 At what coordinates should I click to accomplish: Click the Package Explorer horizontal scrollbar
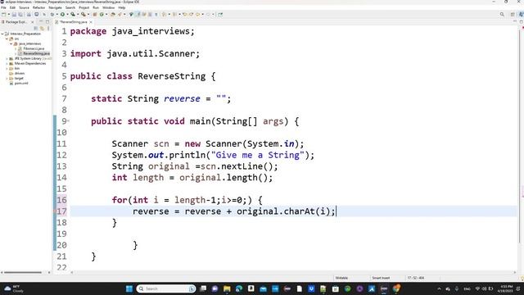(23, 273)
